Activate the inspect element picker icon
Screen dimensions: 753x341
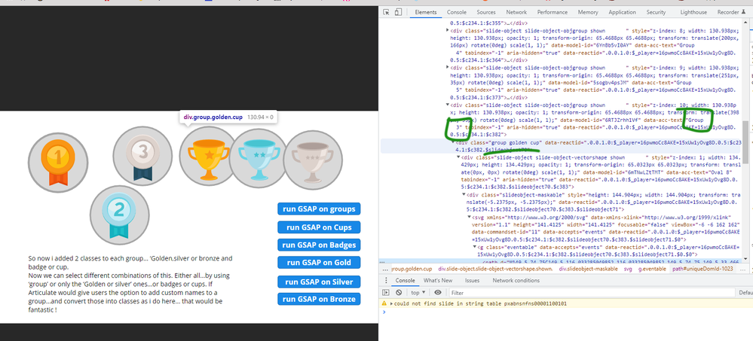coord(387,12)
